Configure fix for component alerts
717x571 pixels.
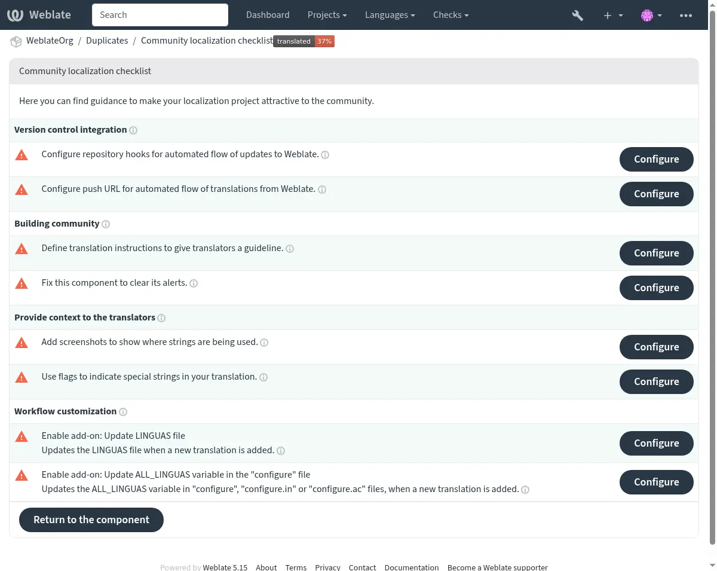pyautogui.click(x=656, y=288)
